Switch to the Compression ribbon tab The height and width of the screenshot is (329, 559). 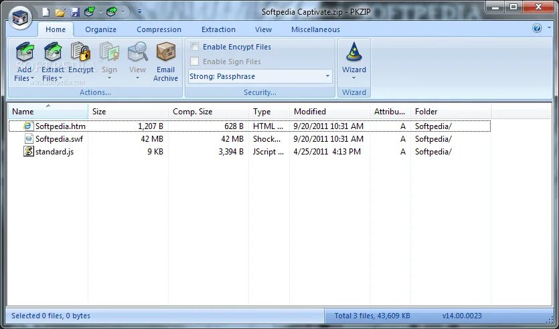(159, 29)
